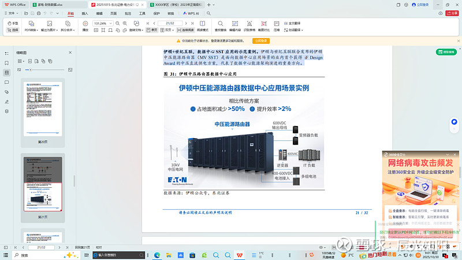
Task: Go to next page in toolbar
Action: pyautogui.click(x=186, y=23)
